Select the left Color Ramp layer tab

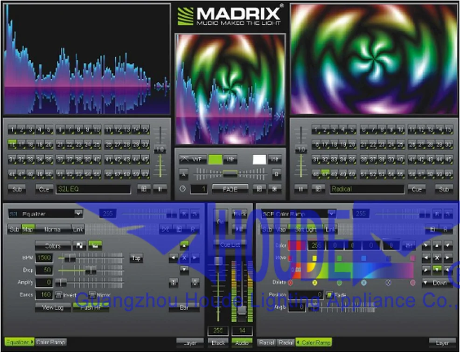[51, 342]
